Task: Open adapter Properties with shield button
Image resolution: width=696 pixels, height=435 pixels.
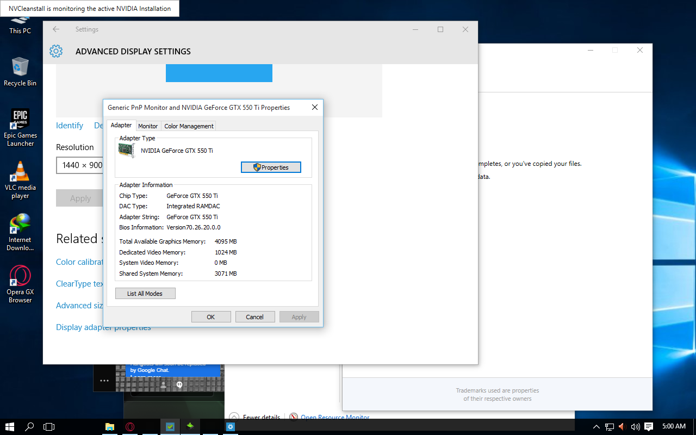Action: pyautogui.click(x=271, y=167)
